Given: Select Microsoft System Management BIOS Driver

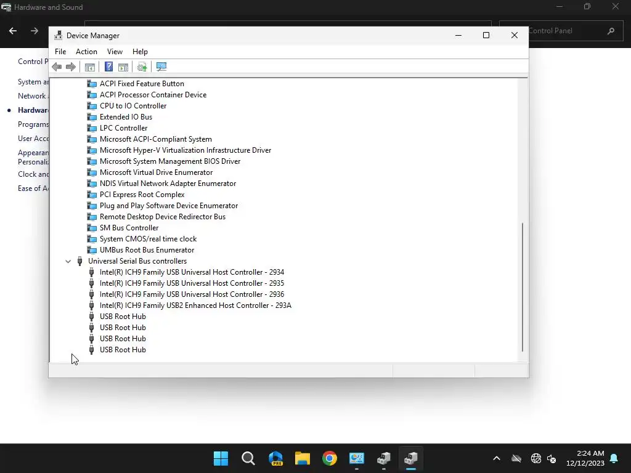Looking at the screenshot, I should [170, 161].
